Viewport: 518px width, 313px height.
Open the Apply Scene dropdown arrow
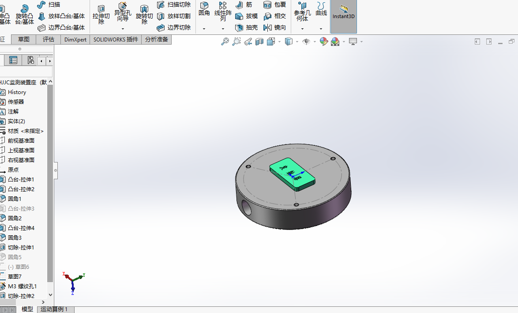coord(344,41)
